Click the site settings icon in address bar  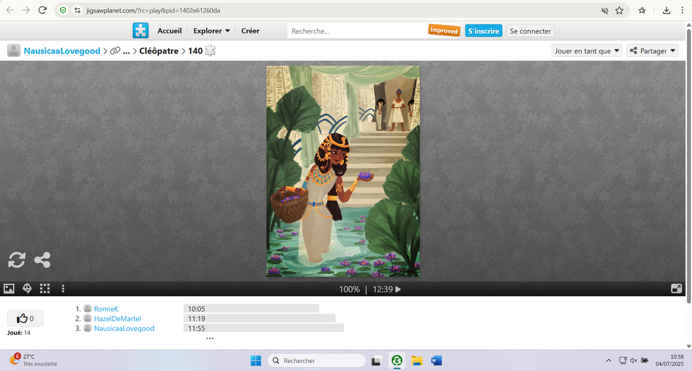(77, 10)
